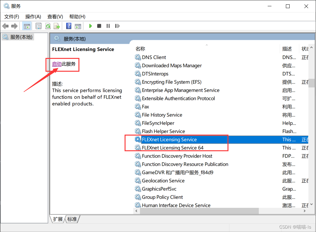Select Human Interface Device Service row
The width and height of the screenshot is (316, 232).
click(221, 205)
